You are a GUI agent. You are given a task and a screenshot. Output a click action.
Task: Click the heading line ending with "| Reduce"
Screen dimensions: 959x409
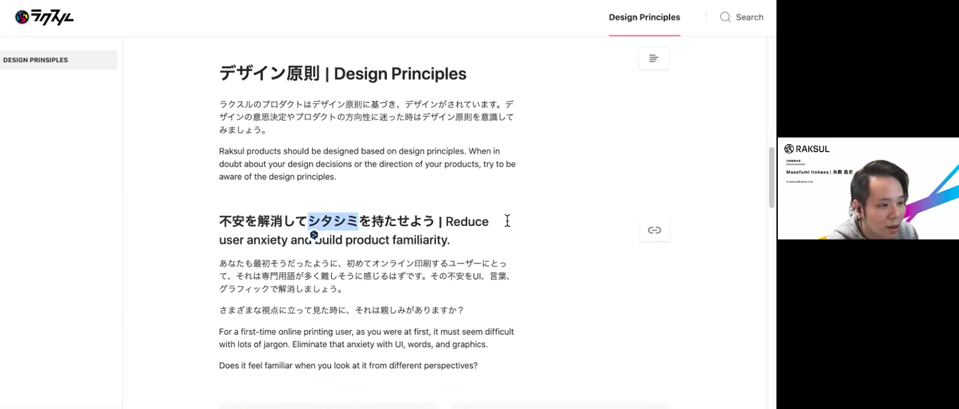point(353,221)
